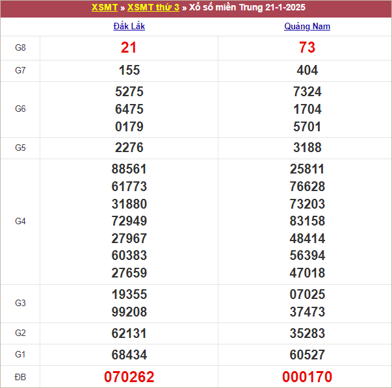Open the XSMT link in header
Viewport: 392px width, 388px height.
pos(105,7)
